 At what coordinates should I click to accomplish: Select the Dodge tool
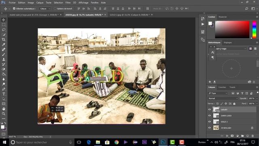click(x=4, y=84)
